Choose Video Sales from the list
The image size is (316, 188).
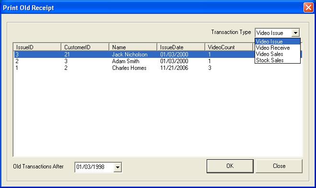click(x=278, y=54)
